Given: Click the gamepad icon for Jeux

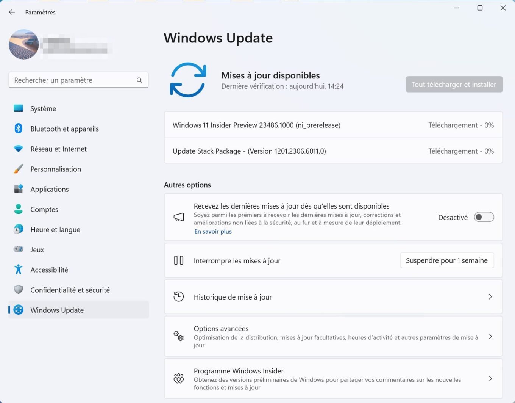Looking at the screenshot, I should pyautogui.click(x=18, y=249).
